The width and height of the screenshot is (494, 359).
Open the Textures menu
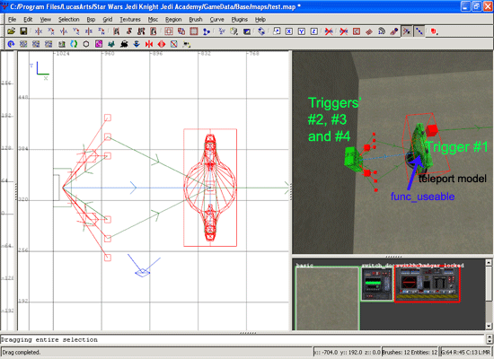[130, 19]
